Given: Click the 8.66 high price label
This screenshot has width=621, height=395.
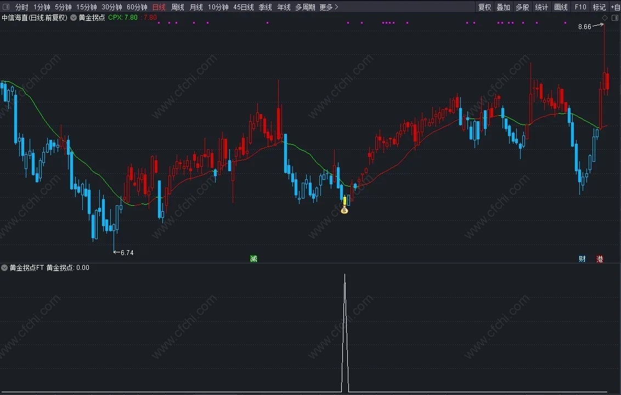Looking at the screenshot, I should pyautogui.click(x=585, y=27).
